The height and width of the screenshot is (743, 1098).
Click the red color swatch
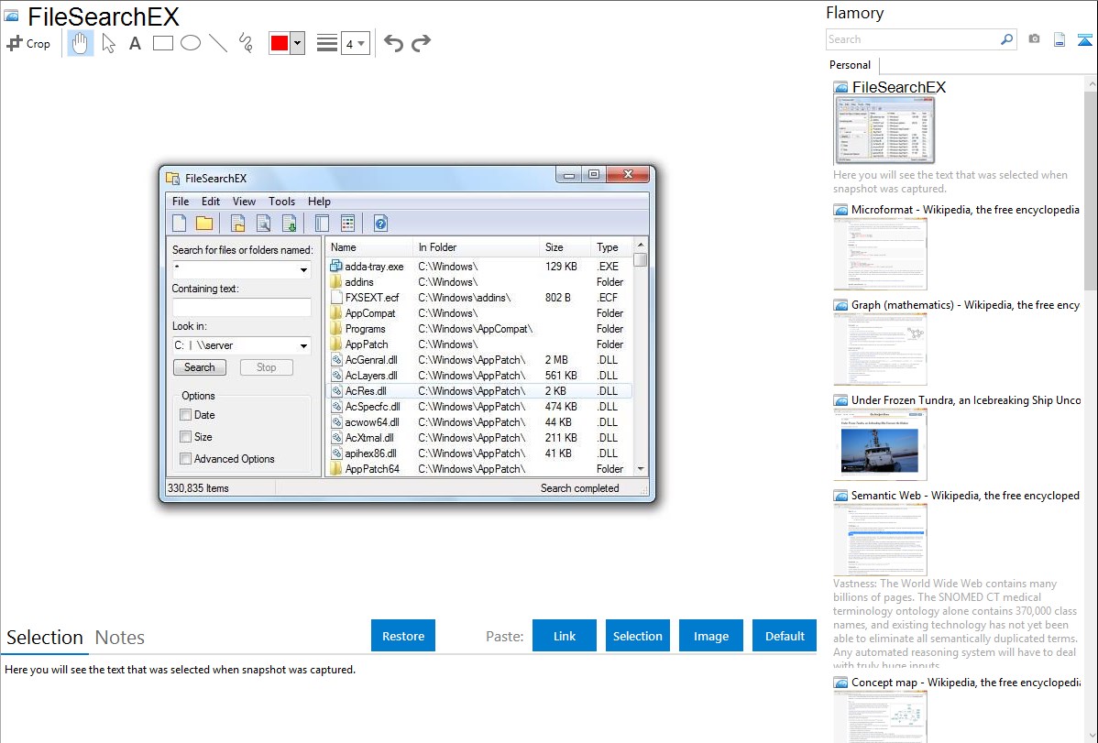click(280, 43)
